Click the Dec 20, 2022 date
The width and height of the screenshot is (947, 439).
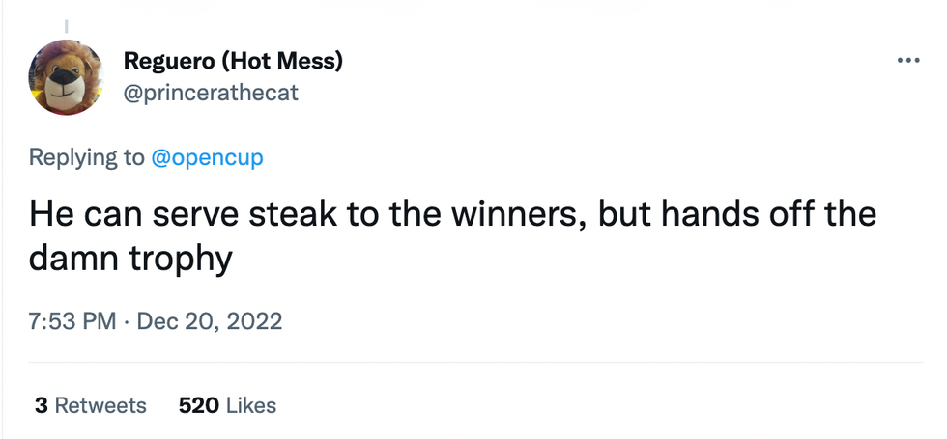coord(210,320)
